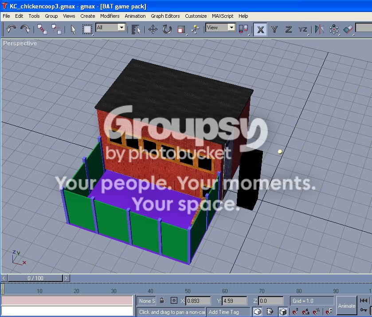
Task: Toggle the 3D Snap magnet
Action: [x=295, y=312]
